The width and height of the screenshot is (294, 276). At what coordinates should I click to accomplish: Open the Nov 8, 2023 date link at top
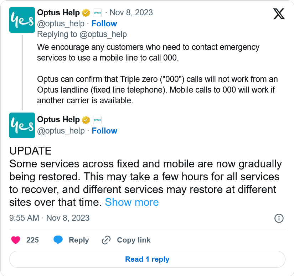(x=131, y=12)
